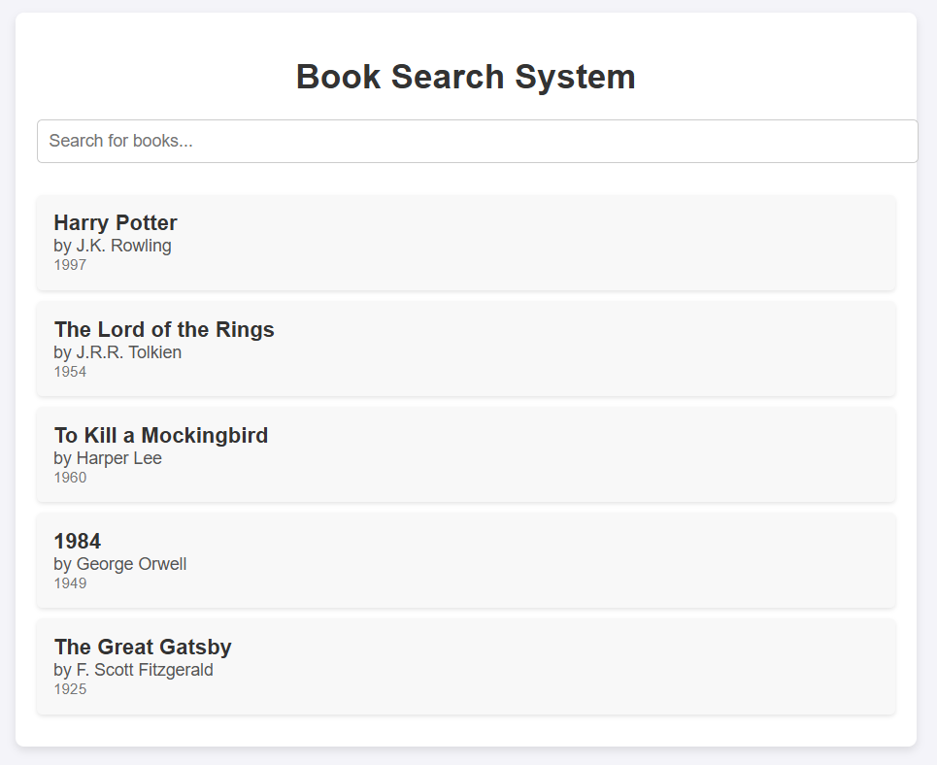Click the search for books input field
This screenshot has height=765, width=937.
click(x=478, y=141)
